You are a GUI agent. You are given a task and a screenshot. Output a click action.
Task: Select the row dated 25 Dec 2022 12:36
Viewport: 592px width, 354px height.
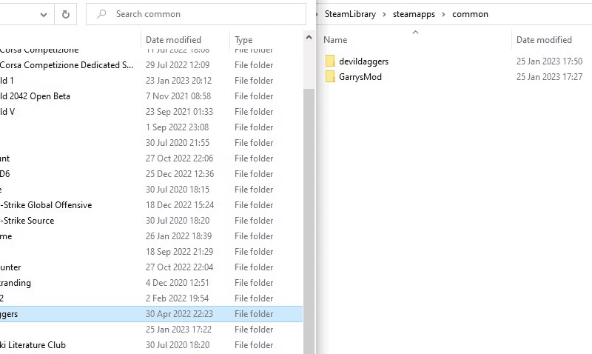tap(151, 173)
